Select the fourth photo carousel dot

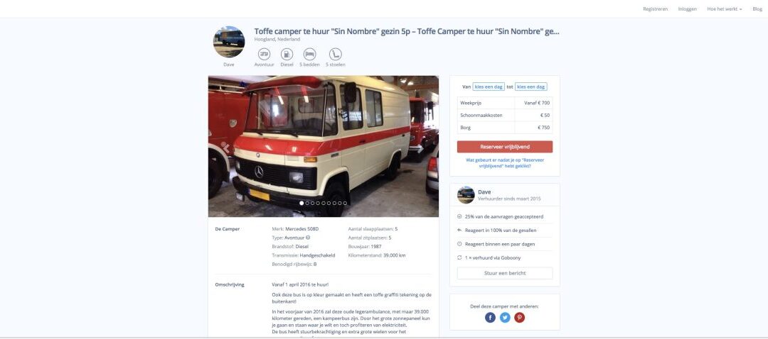pyautogui.click(x=318, y=203)
